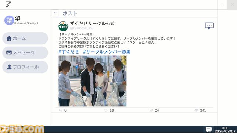This screenshot has height=133, width=237.
Task: Click the repost icon with 18
Action: (x=106, y=110)
